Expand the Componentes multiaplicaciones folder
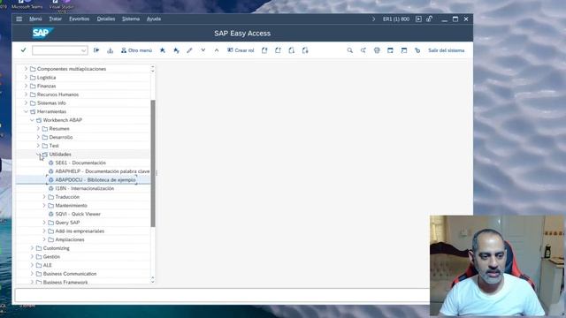The image size is (566, 318). [x=26, y=69]
